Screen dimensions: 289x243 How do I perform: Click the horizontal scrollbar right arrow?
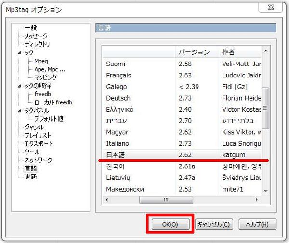(x=256, y=200)
